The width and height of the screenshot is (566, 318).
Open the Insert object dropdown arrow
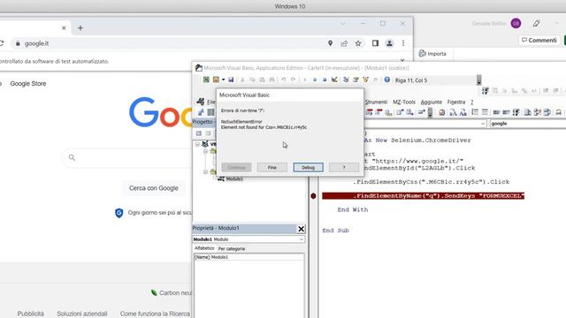coord(223,79)
